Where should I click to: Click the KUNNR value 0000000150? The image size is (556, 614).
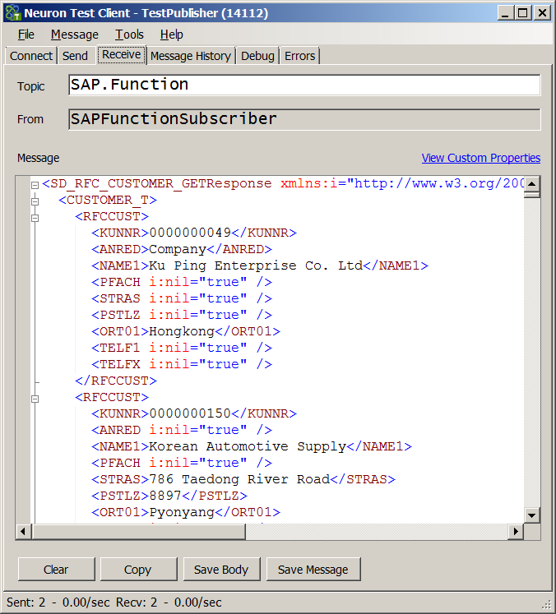click(190, 413)
